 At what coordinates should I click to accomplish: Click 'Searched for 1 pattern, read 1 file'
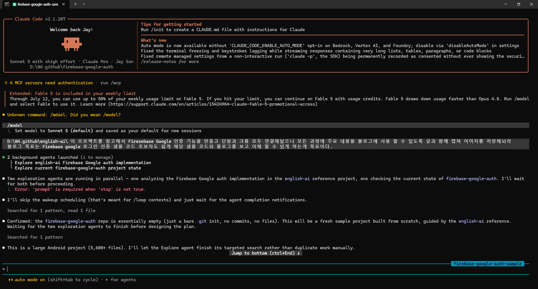coord(51,211)
